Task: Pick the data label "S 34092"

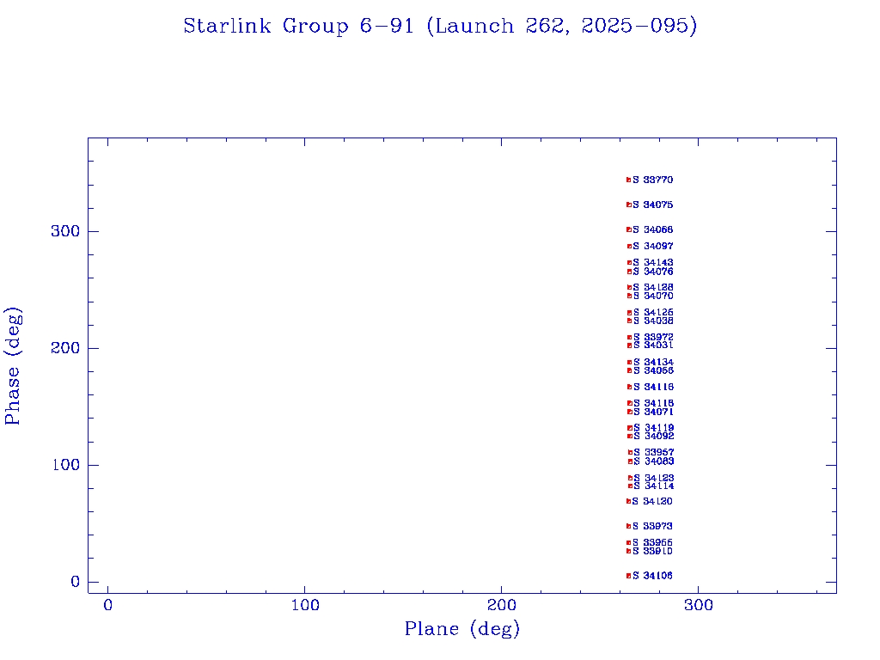Action: click(x=654, y=436)
